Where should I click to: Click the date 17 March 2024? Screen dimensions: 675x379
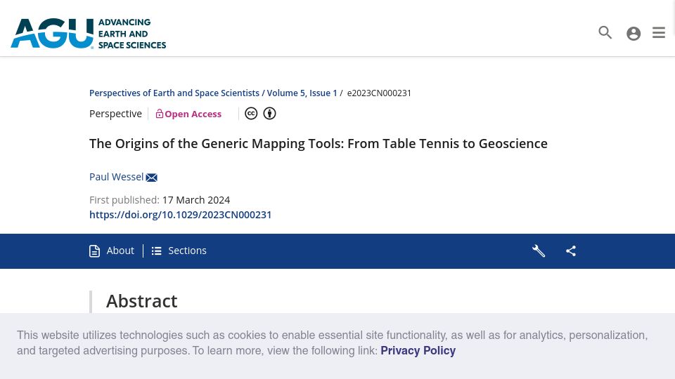tap(196, 200)
